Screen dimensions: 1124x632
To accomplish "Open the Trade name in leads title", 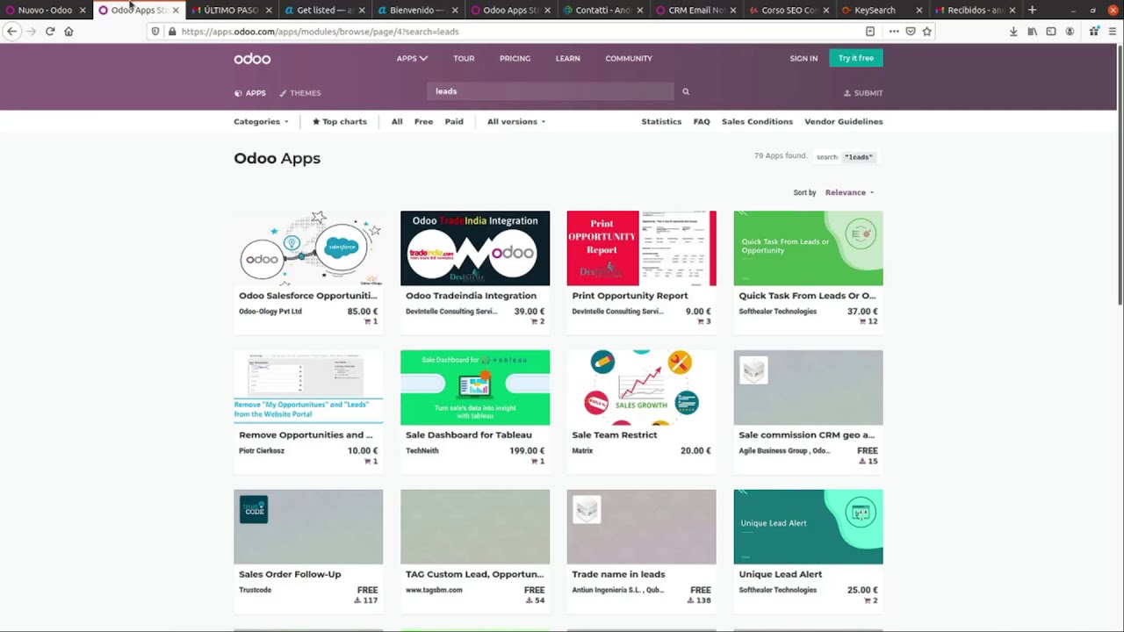I will (x=618, y=574).
